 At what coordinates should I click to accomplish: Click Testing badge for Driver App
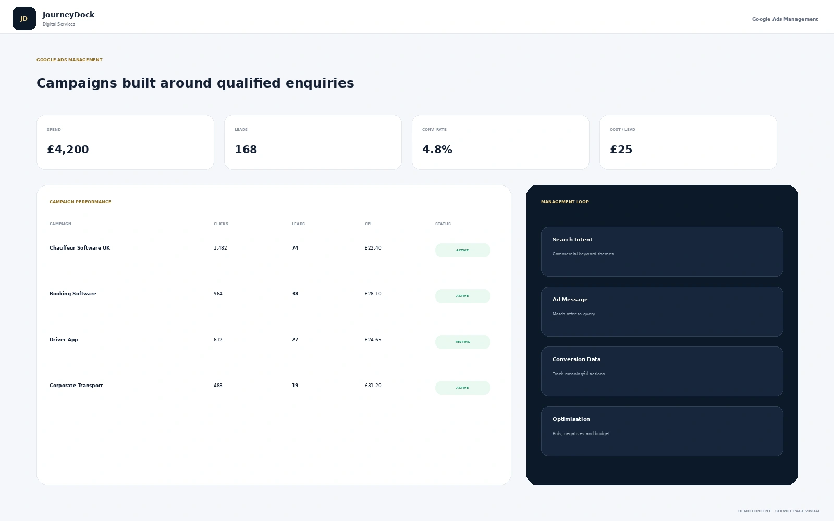point(463,342)
